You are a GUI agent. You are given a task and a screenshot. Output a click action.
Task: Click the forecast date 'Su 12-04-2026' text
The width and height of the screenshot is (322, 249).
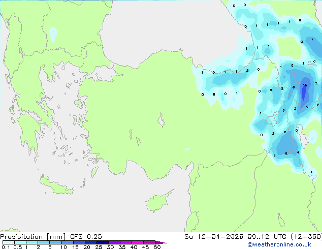[x=210, y=237]
